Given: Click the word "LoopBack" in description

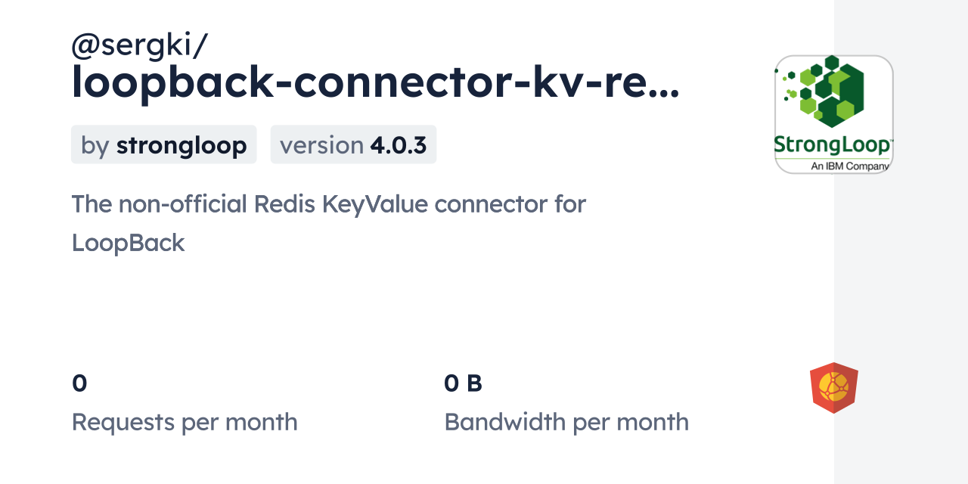Looking at the screenshot, I should [128, 243].
